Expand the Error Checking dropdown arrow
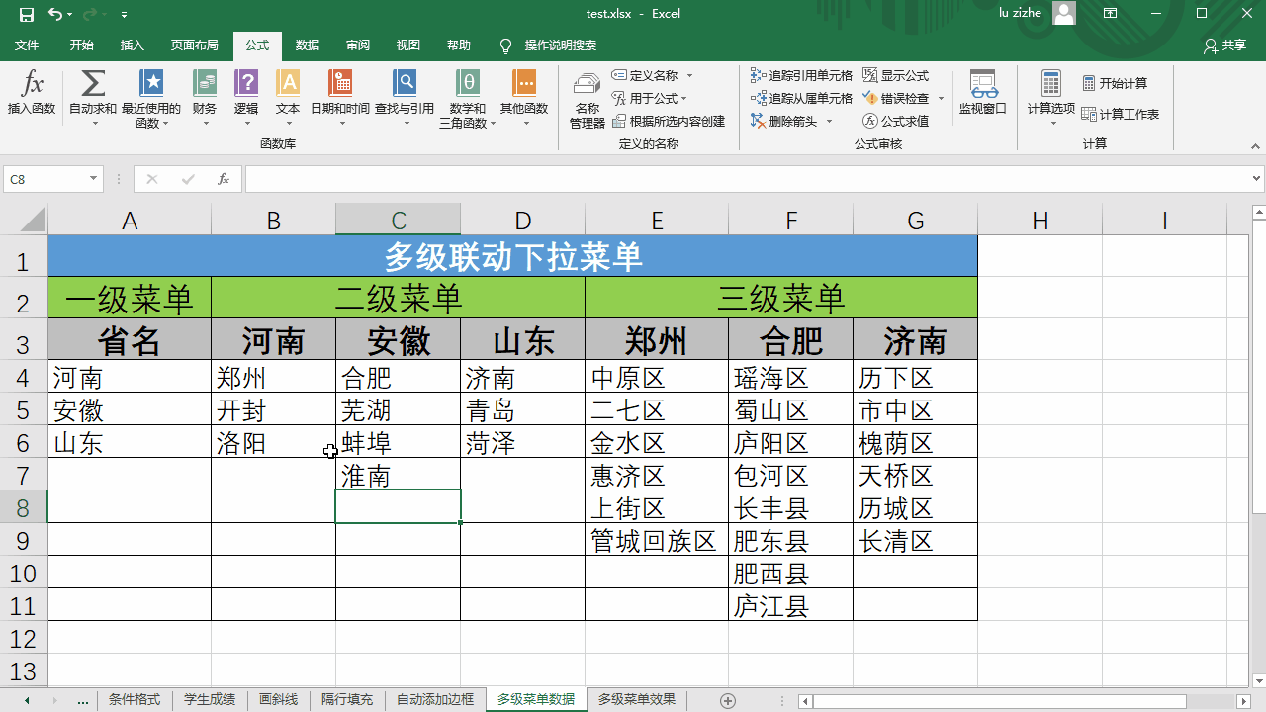The width and height of the screenshot is (1266, 712). click(941, 98)
